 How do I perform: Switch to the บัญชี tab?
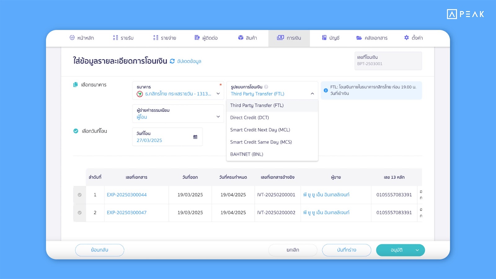pyautogui.click(x=330, y=38)
